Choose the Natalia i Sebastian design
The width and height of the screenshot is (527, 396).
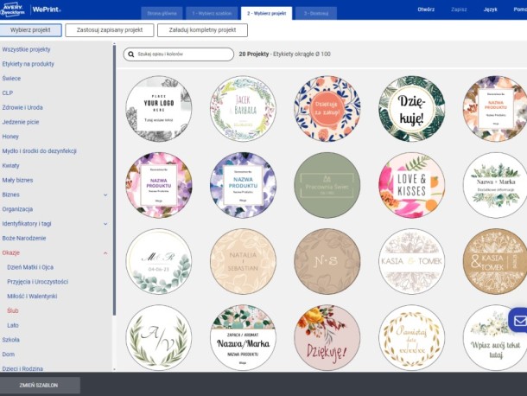coord(243,261)
